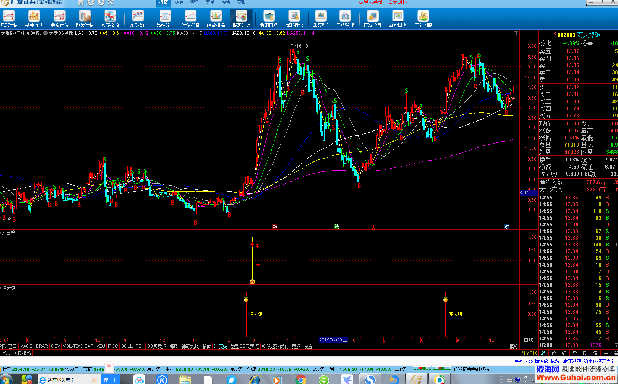Open 期货行情 futures quotes

click(85, 19)
